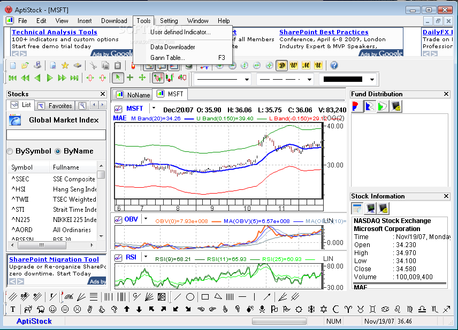The height and width of the screenshot is (330, 458).
Task: Click the stock search input field
Action: pyautogui.click(x=56, y=135)
